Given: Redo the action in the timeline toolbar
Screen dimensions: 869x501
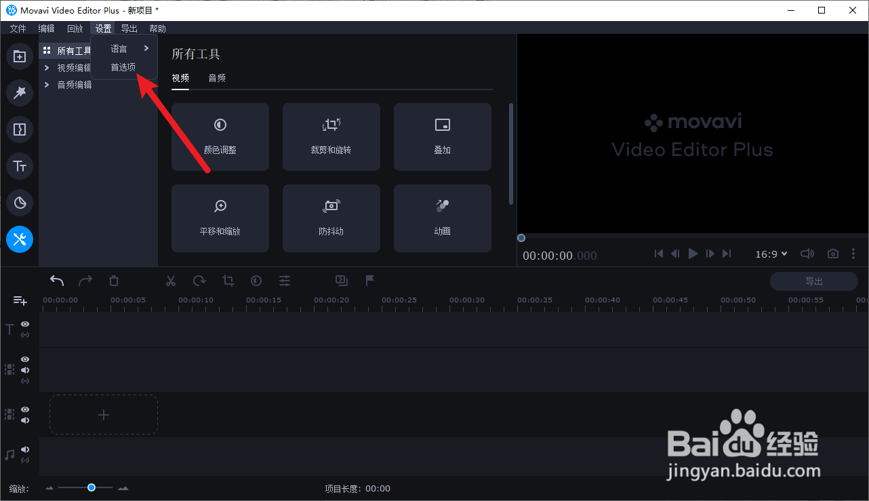Looking at the screenshot, I should [85, 281].
